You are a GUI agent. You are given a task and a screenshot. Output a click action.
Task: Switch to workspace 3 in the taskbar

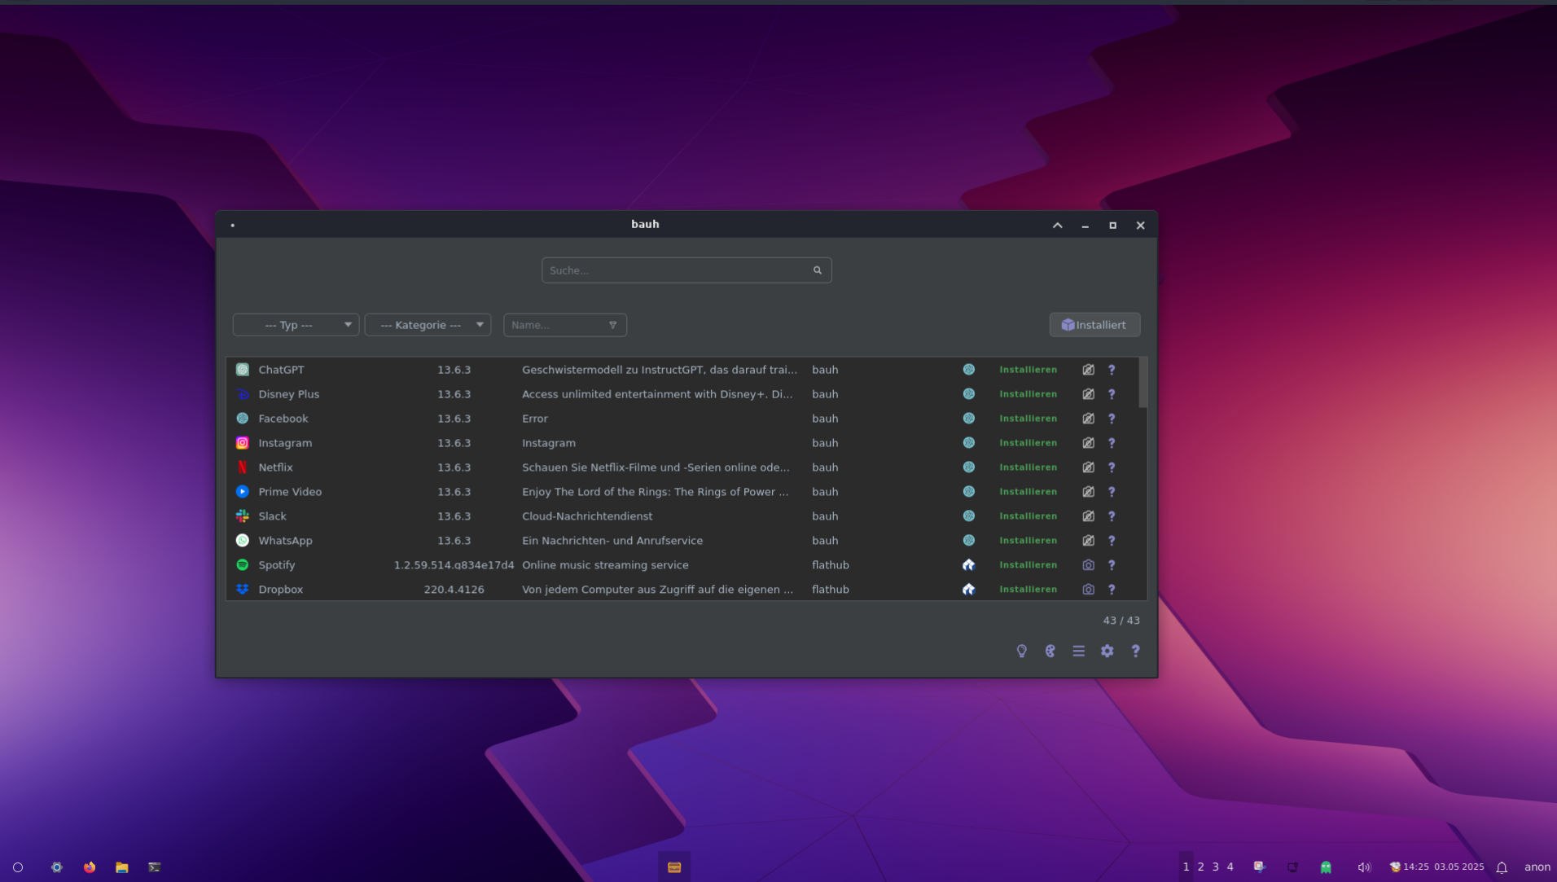click(x=1215, y=867)
